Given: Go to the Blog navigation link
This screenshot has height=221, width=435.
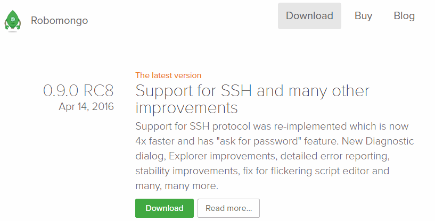Looking at the screenshot, I should pos(404,16).
